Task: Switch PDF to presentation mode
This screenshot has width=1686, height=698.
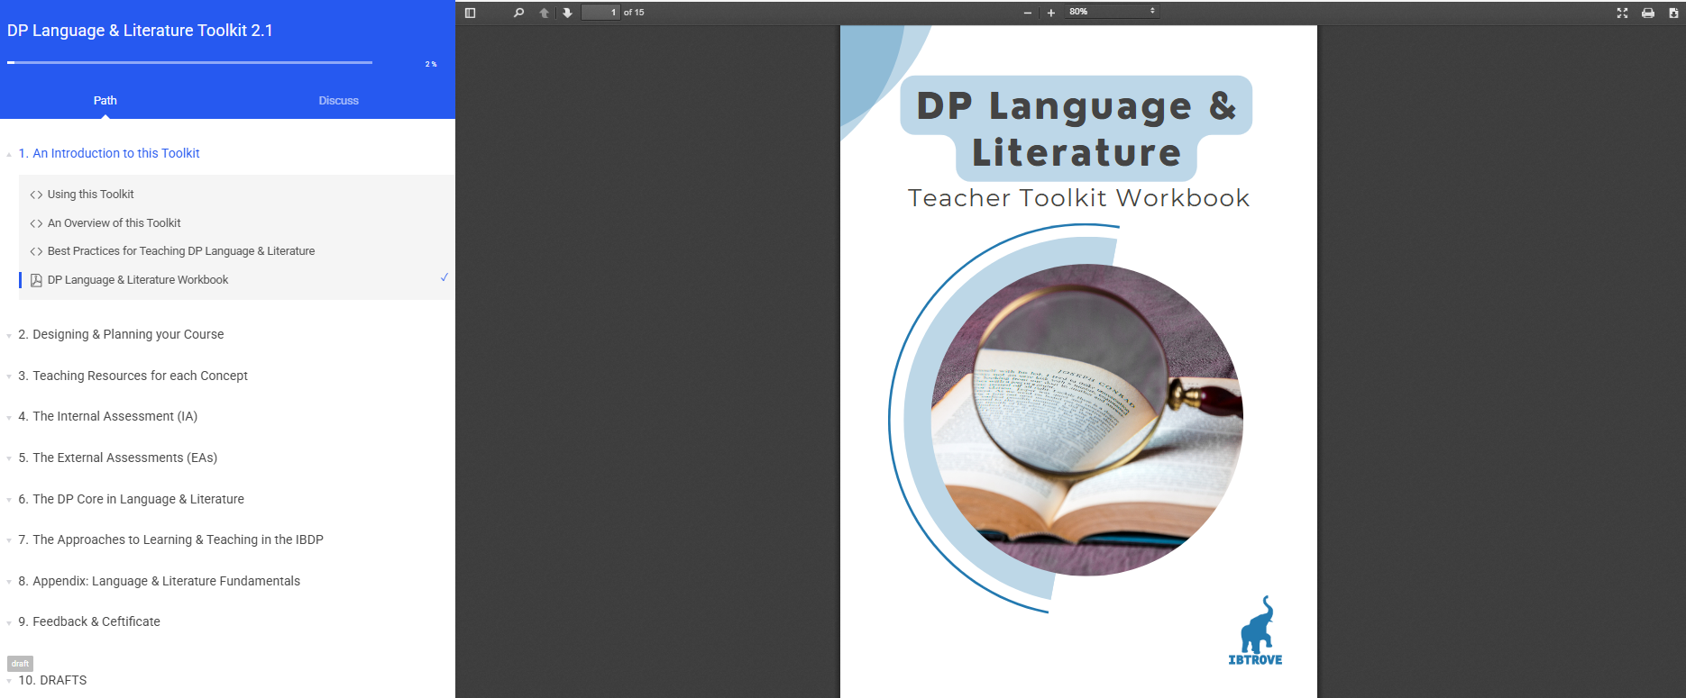Action: 1622,13
